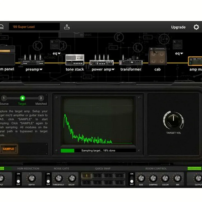Open the '69 Super Lead preset selector

click(x=35, y=27)
